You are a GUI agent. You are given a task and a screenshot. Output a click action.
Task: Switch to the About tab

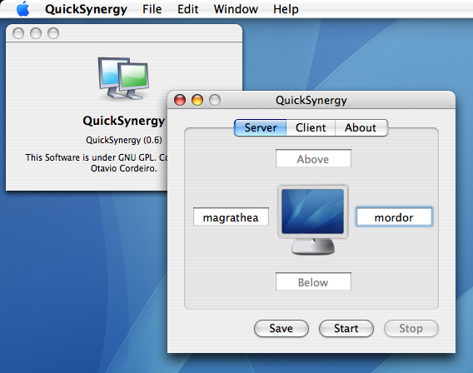[361, 127]
